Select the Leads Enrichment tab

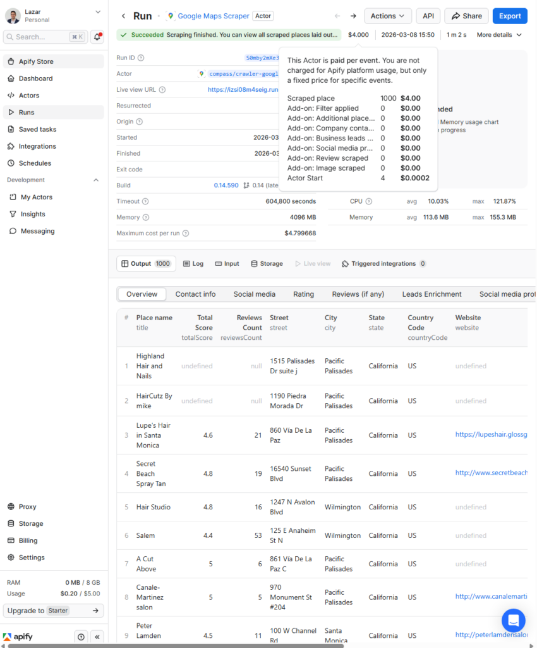point(432,294)
